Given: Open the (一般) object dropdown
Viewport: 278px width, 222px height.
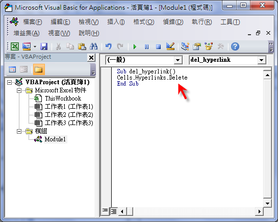Looking at the screenshot, I should coord(178,60).
